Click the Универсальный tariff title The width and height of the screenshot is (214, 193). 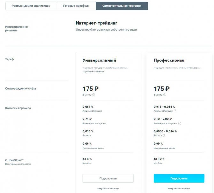(x=99, y=60)
